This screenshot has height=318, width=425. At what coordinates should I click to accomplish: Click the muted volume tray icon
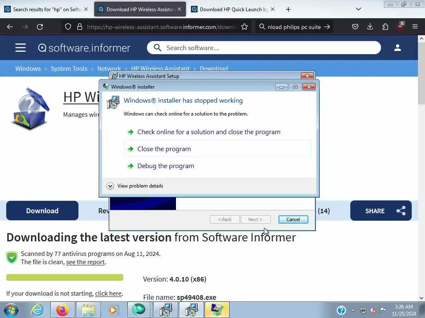click(374, 311)
